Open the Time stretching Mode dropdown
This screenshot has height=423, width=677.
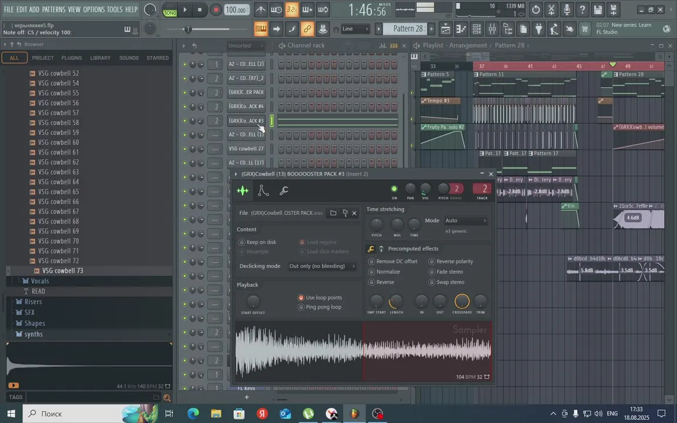point(465,220)
